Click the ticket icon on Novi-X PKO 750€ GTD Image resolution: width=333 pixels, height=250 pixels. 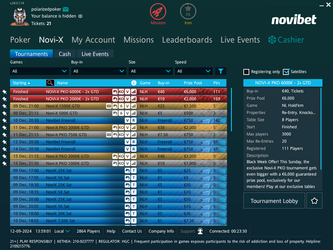[x=109, y=135]
